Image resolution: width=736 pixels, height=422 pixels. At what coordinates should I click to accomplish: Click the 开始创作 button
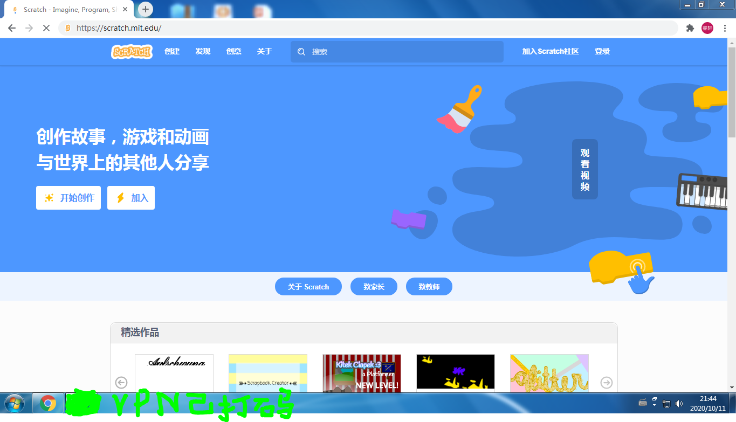point(68,198)
